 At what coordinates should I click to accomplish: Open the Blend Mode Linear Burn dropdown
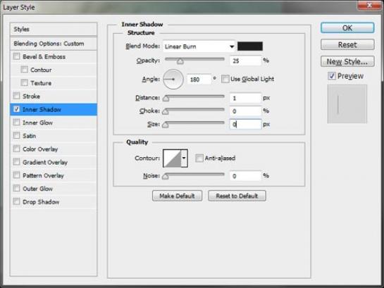tap(199, 46)
